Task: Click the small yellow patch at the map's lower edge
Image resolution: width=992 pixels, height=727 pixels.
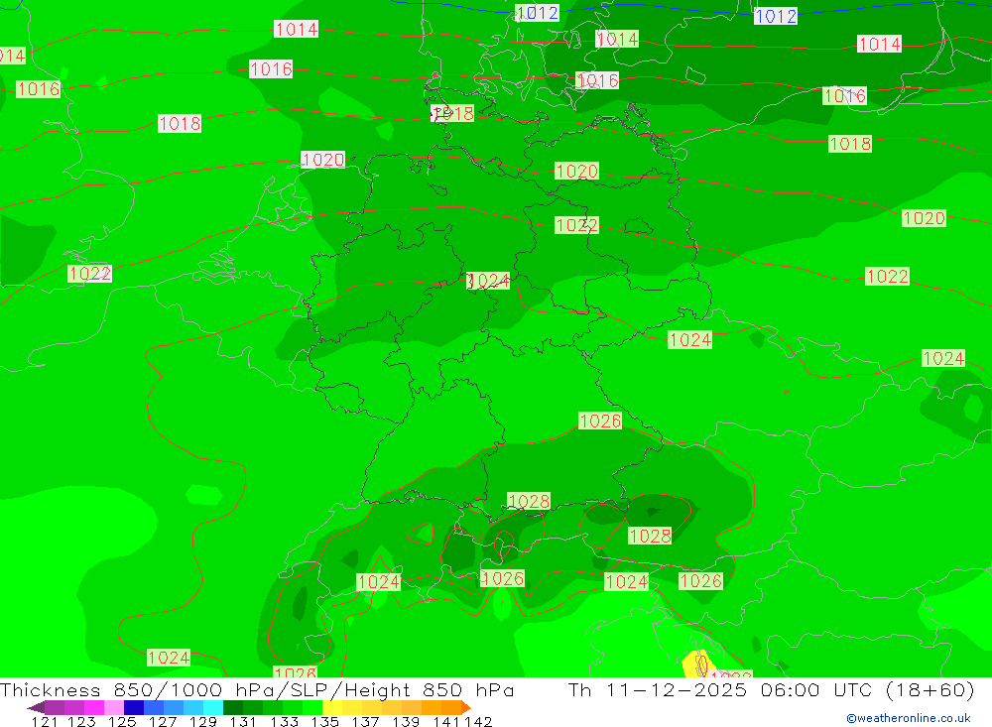Action: 697,664
